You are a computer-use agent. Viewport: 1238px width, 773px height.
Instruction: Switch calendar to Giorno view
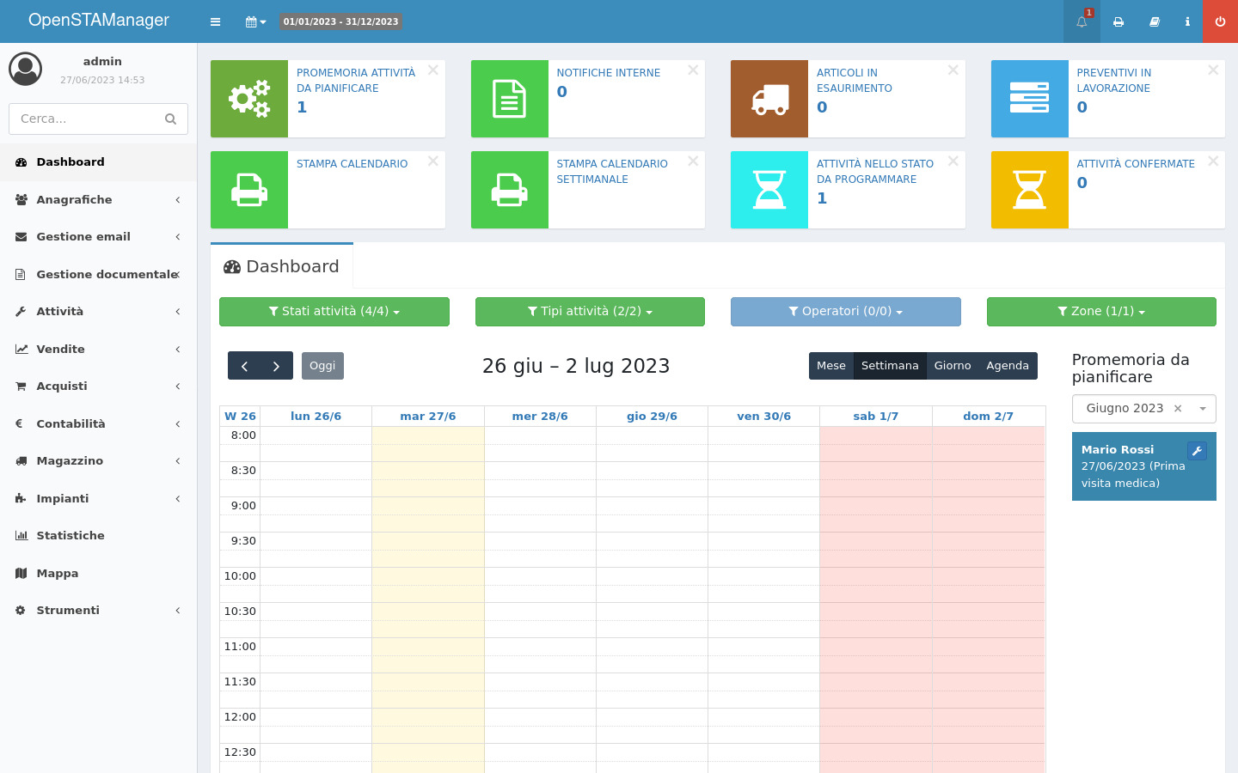pos(953,366)
